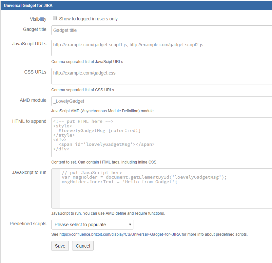The height and width of the screenshot is (263, 272).
Task: Click the 'Predefined scripts' field label
Action: pyautogui.click(x=28, y=224)
